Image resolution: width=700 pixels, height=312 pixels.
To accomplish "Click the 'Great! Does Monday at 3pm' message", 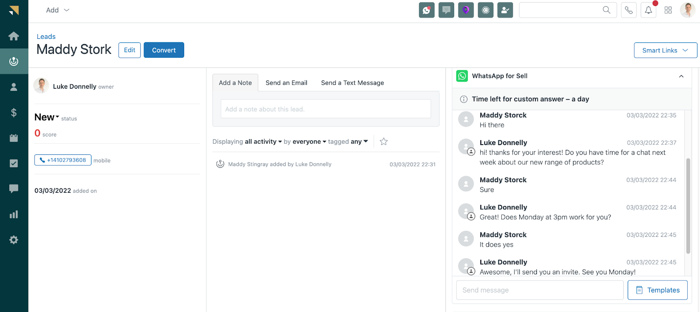I will click(545, 217).
